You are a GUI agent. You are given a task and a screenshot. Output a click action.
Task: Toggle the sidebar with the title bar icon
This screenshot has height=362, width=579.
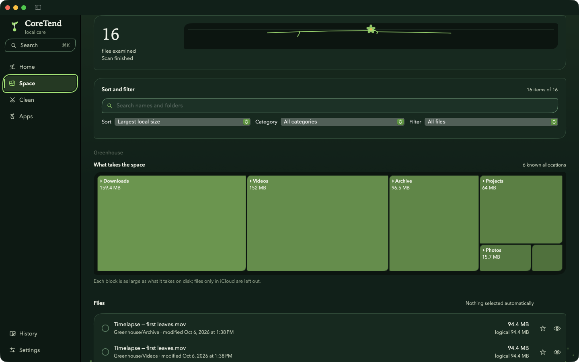[x=38, y=7]
